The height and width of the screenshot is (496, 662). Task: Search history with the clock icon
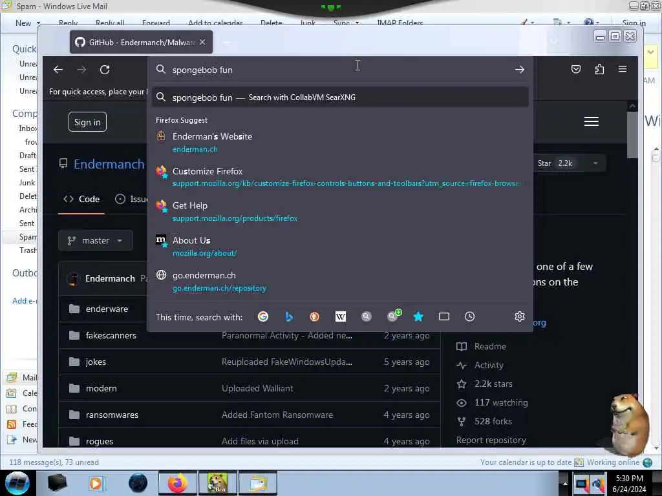pos(469,316)
